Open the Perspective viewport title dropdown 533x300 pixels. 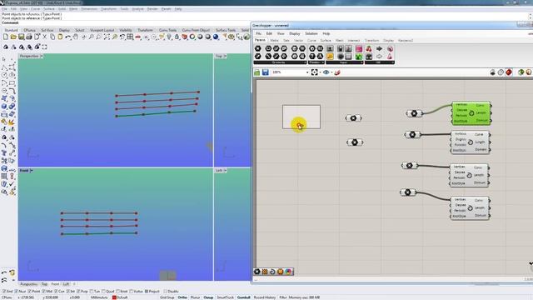pos(42,56)
